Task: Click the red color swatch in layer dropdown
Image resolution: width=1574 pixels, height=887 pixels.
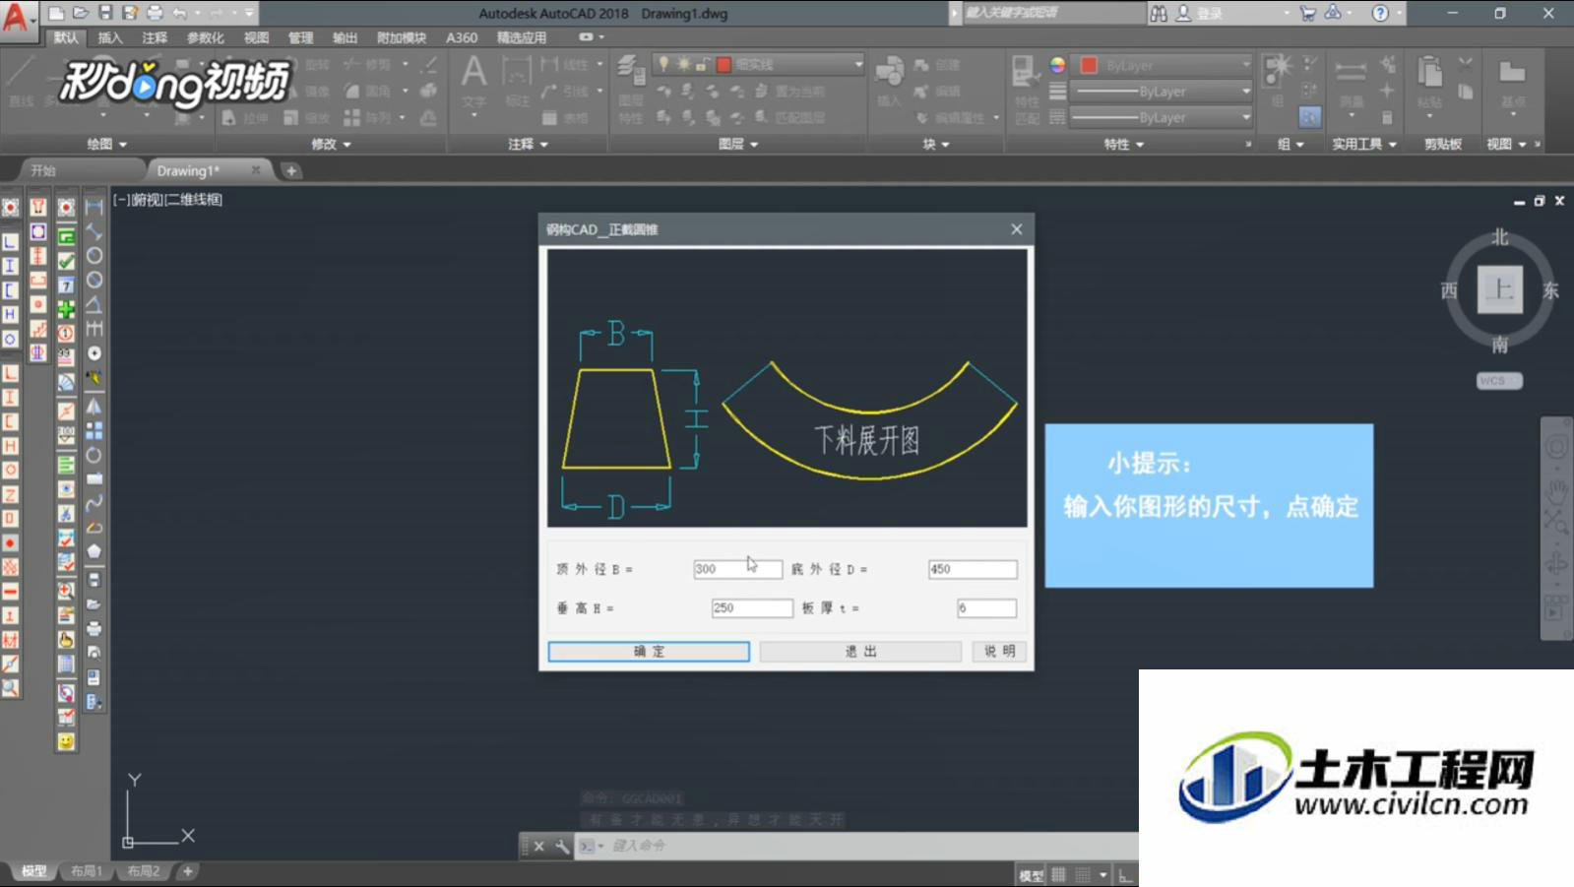Action: pos(724,64)
